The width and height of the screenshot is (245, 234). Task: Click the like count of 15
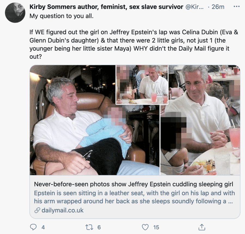point(156,227)
